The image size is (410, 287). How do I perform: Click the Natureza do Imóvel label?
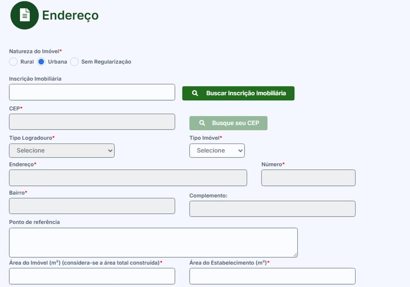point(35,51)
